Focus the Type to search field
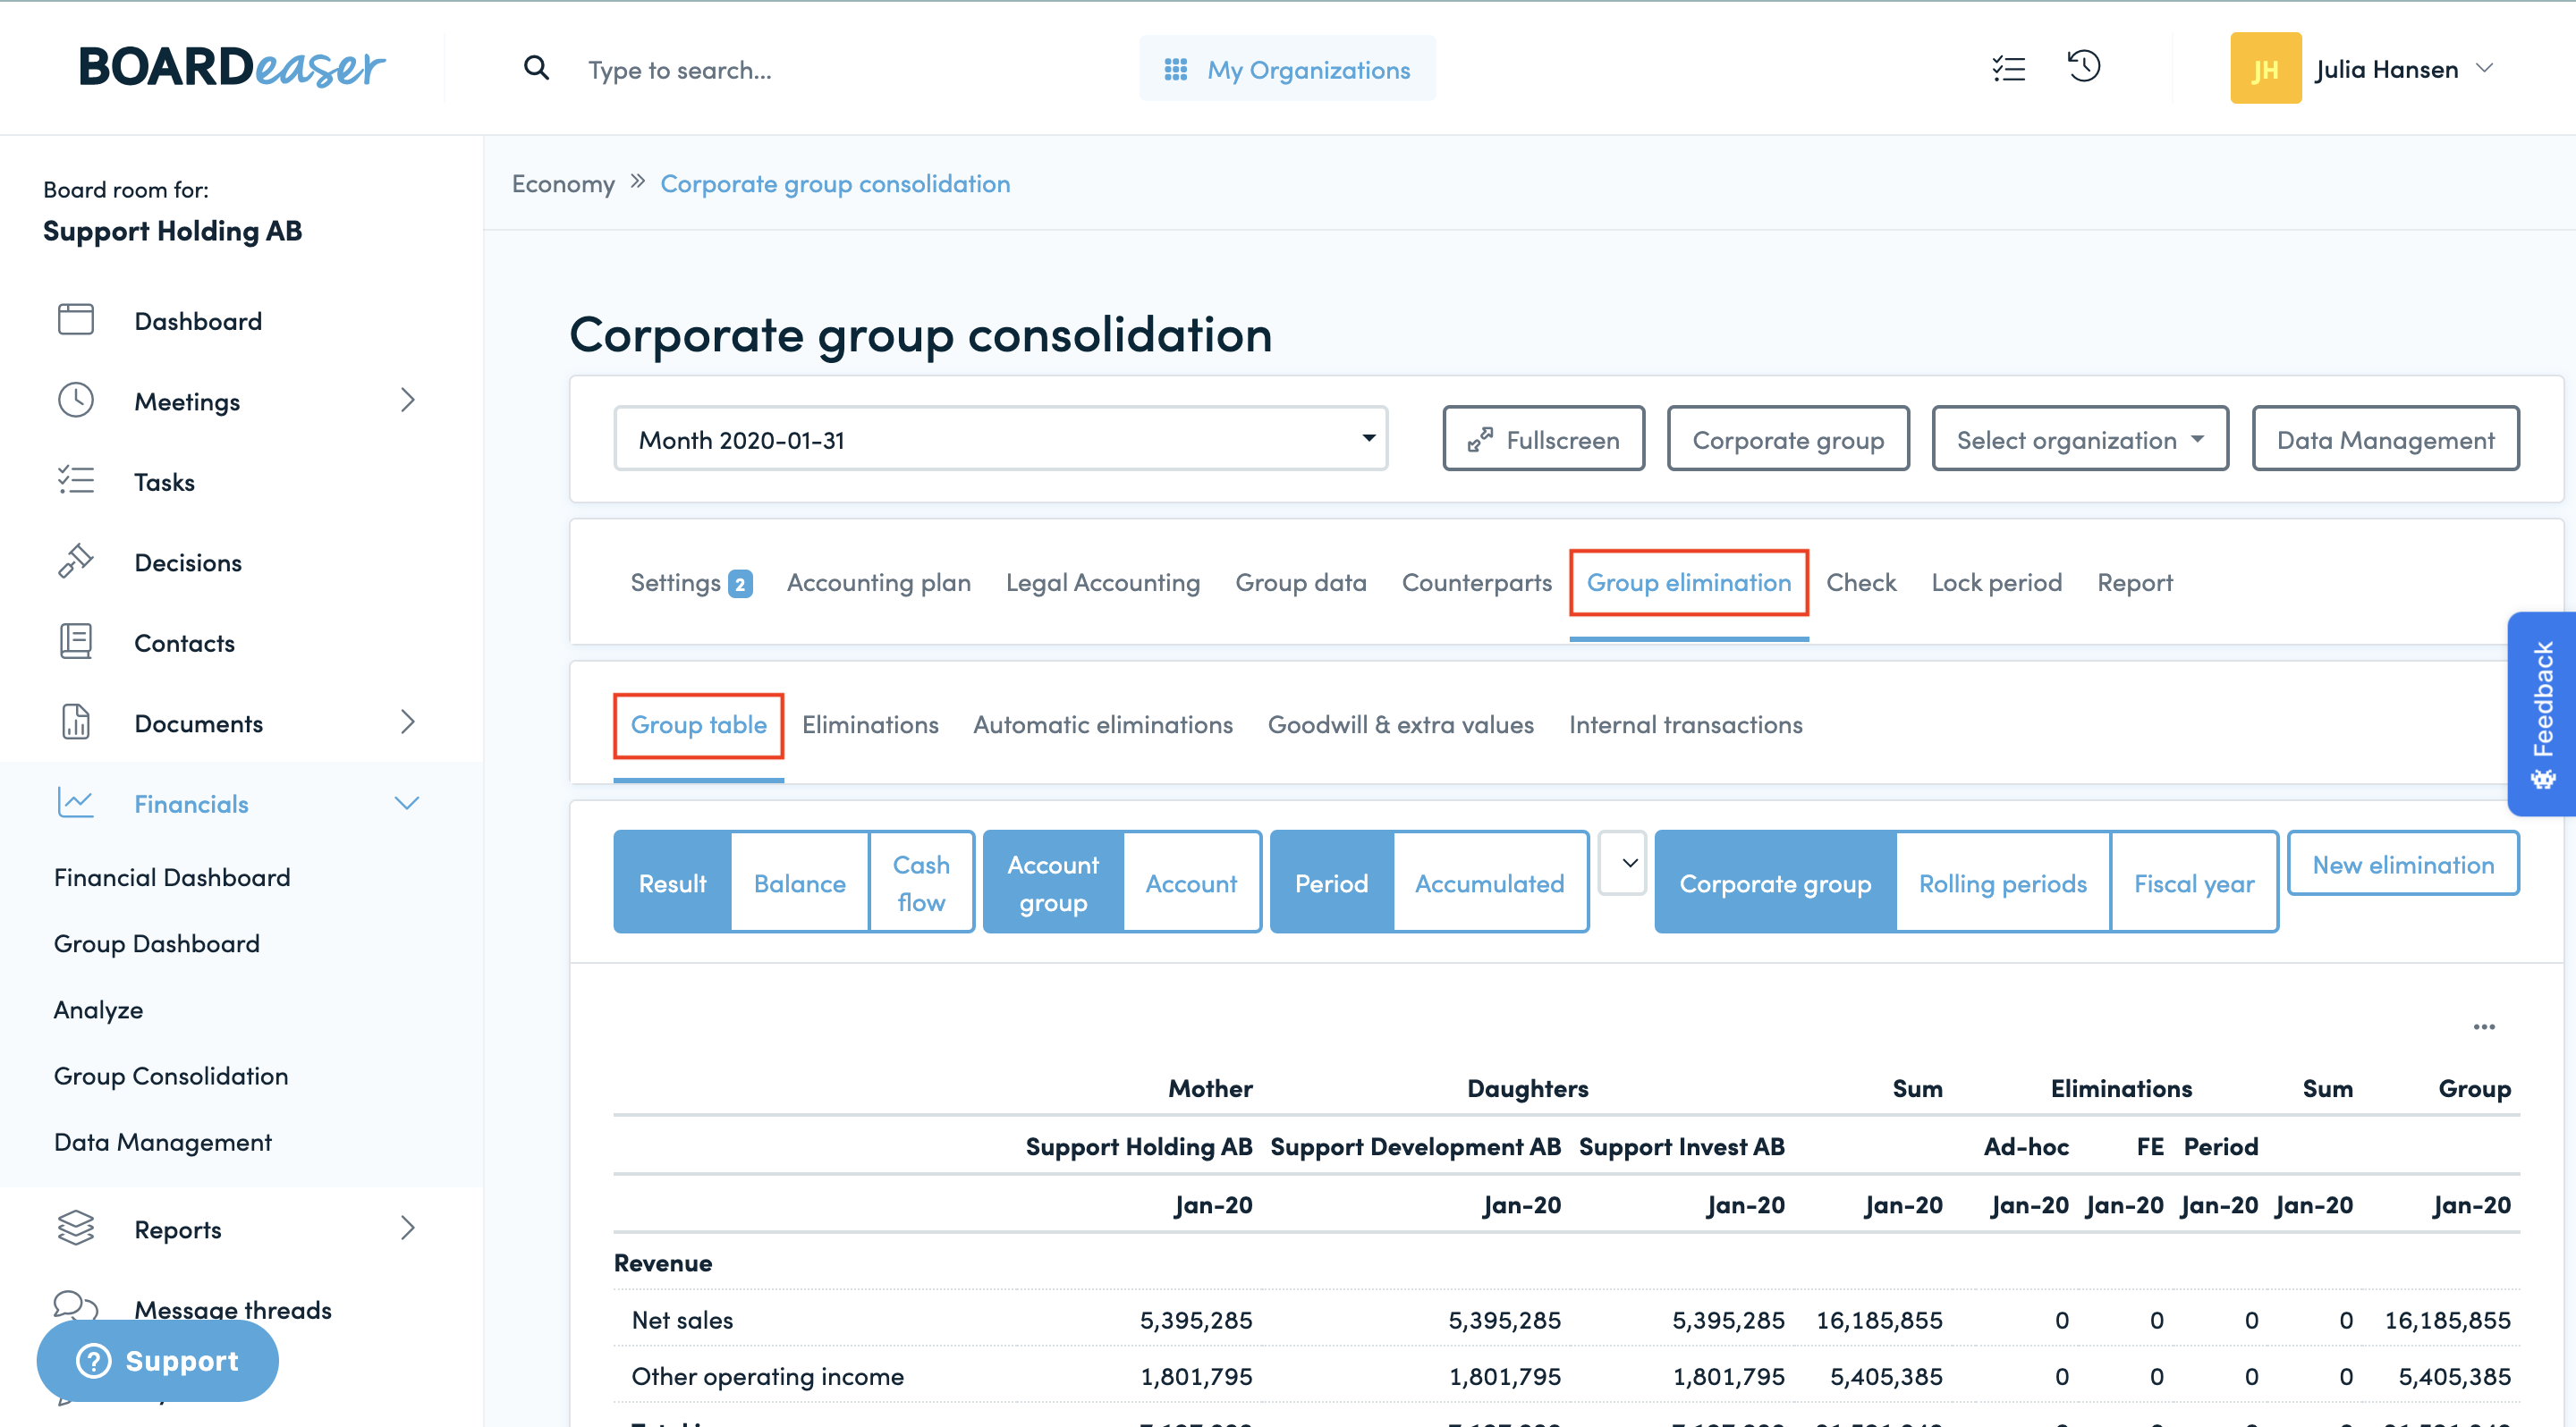The height and width of the screenshot is (1427, 2576). coord(680,69)
